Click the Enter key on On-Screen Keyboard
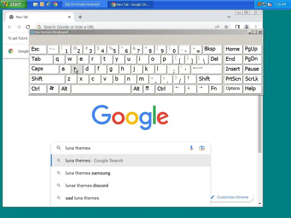Viewport: 291px width, 218px height. tap(207, 70)
